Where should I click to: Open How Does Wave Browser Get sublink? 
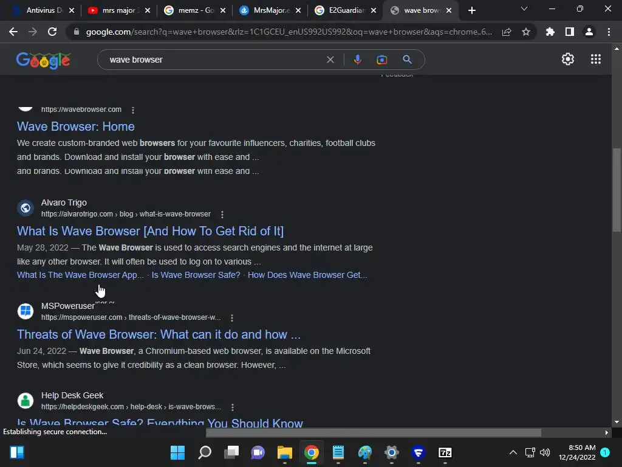[x=307, y=275]
